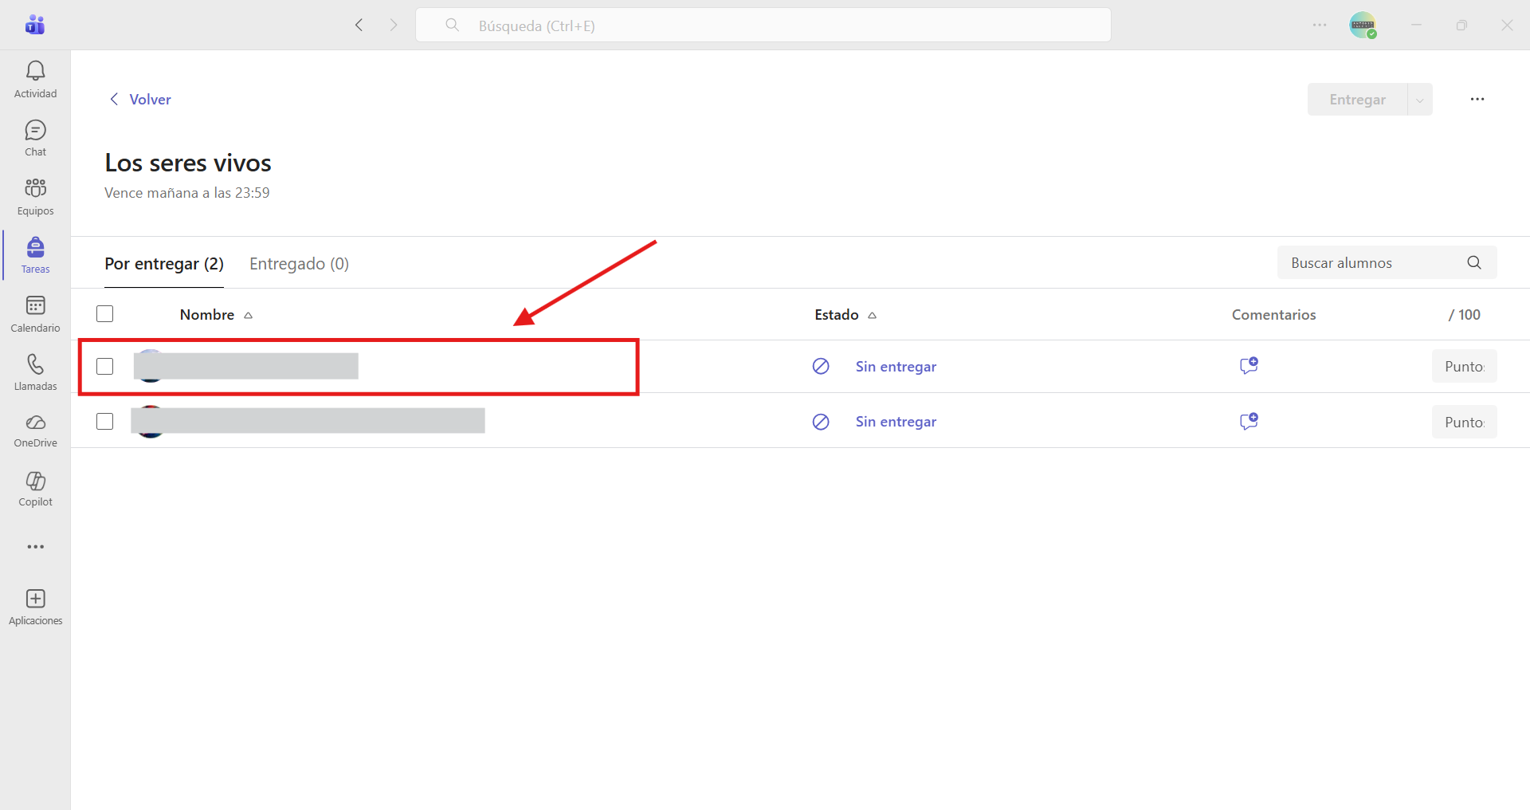Check the second student's checkbox
1530x810 pixels.
104,421
